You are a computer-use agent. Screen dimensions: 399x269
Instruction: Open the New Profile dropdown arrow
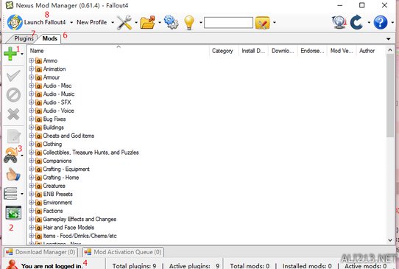[113, 23]
